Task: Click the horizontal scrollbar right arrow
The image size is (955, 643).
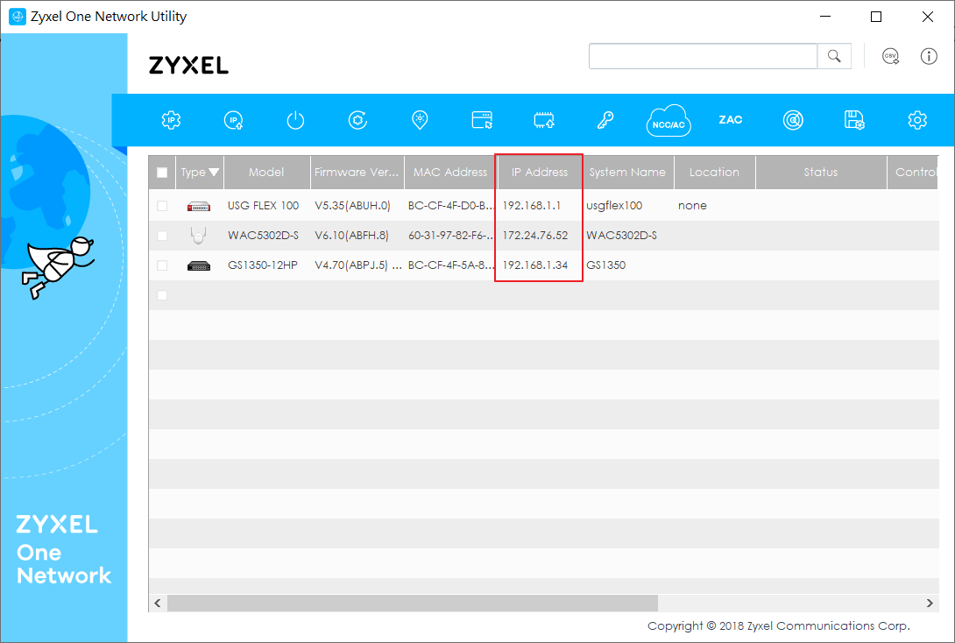Action: tap(930, 603)
